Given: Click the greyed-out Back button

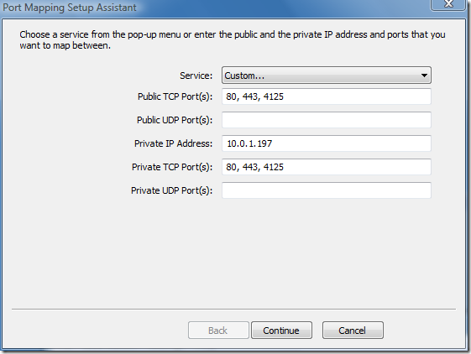Looking at the screenshot, I should 218,331.
